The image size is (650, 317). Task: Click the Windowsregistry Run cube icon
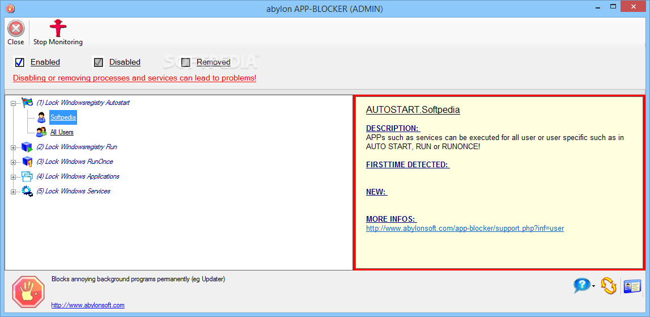point(27,147)
